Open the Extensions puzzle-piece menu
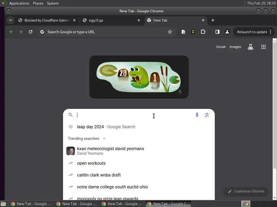This screenshot has width=277, height=207. tap(203, 32)
